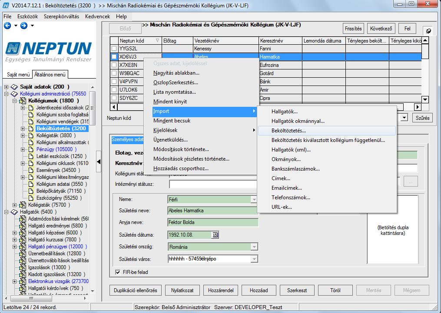Open the Születési ország dropdown
This screenshot has width=441, height=313.
click(x=254, y=247)
